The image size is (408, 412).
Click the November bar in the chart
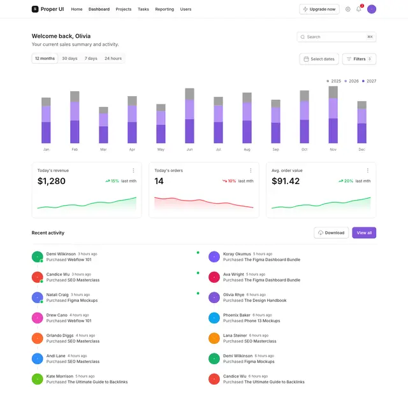333,115
